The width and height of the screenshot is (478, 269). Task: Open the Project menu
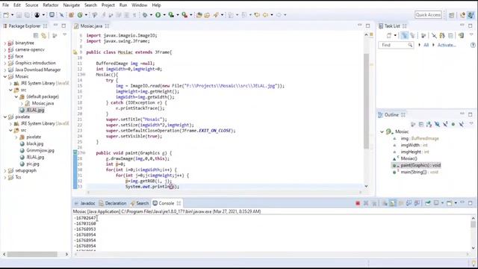(x=108, y=5)
